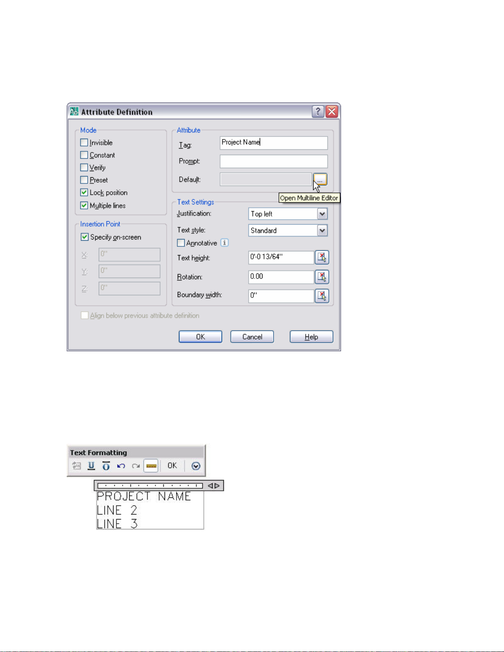Click the Text Formatting toolbar title
This screenshot has height=652, width=504.
[98, 452]
